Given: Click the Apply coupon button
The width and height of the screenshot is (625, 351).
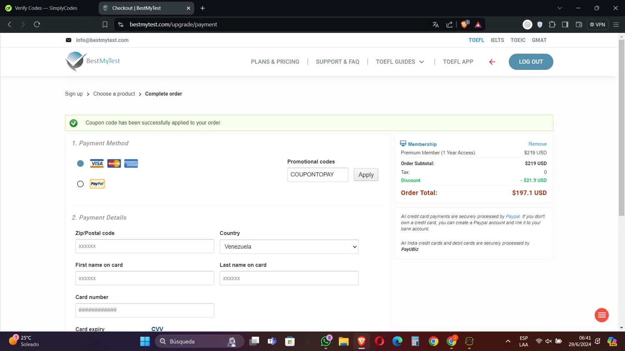Looking at the screenshot, I should pyautogui.click(x=366, y=175).
